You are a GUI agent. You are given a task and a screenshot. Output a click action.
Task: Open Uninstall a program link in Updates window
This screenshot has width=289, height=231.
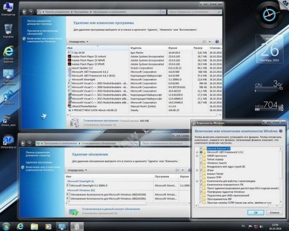39,162
